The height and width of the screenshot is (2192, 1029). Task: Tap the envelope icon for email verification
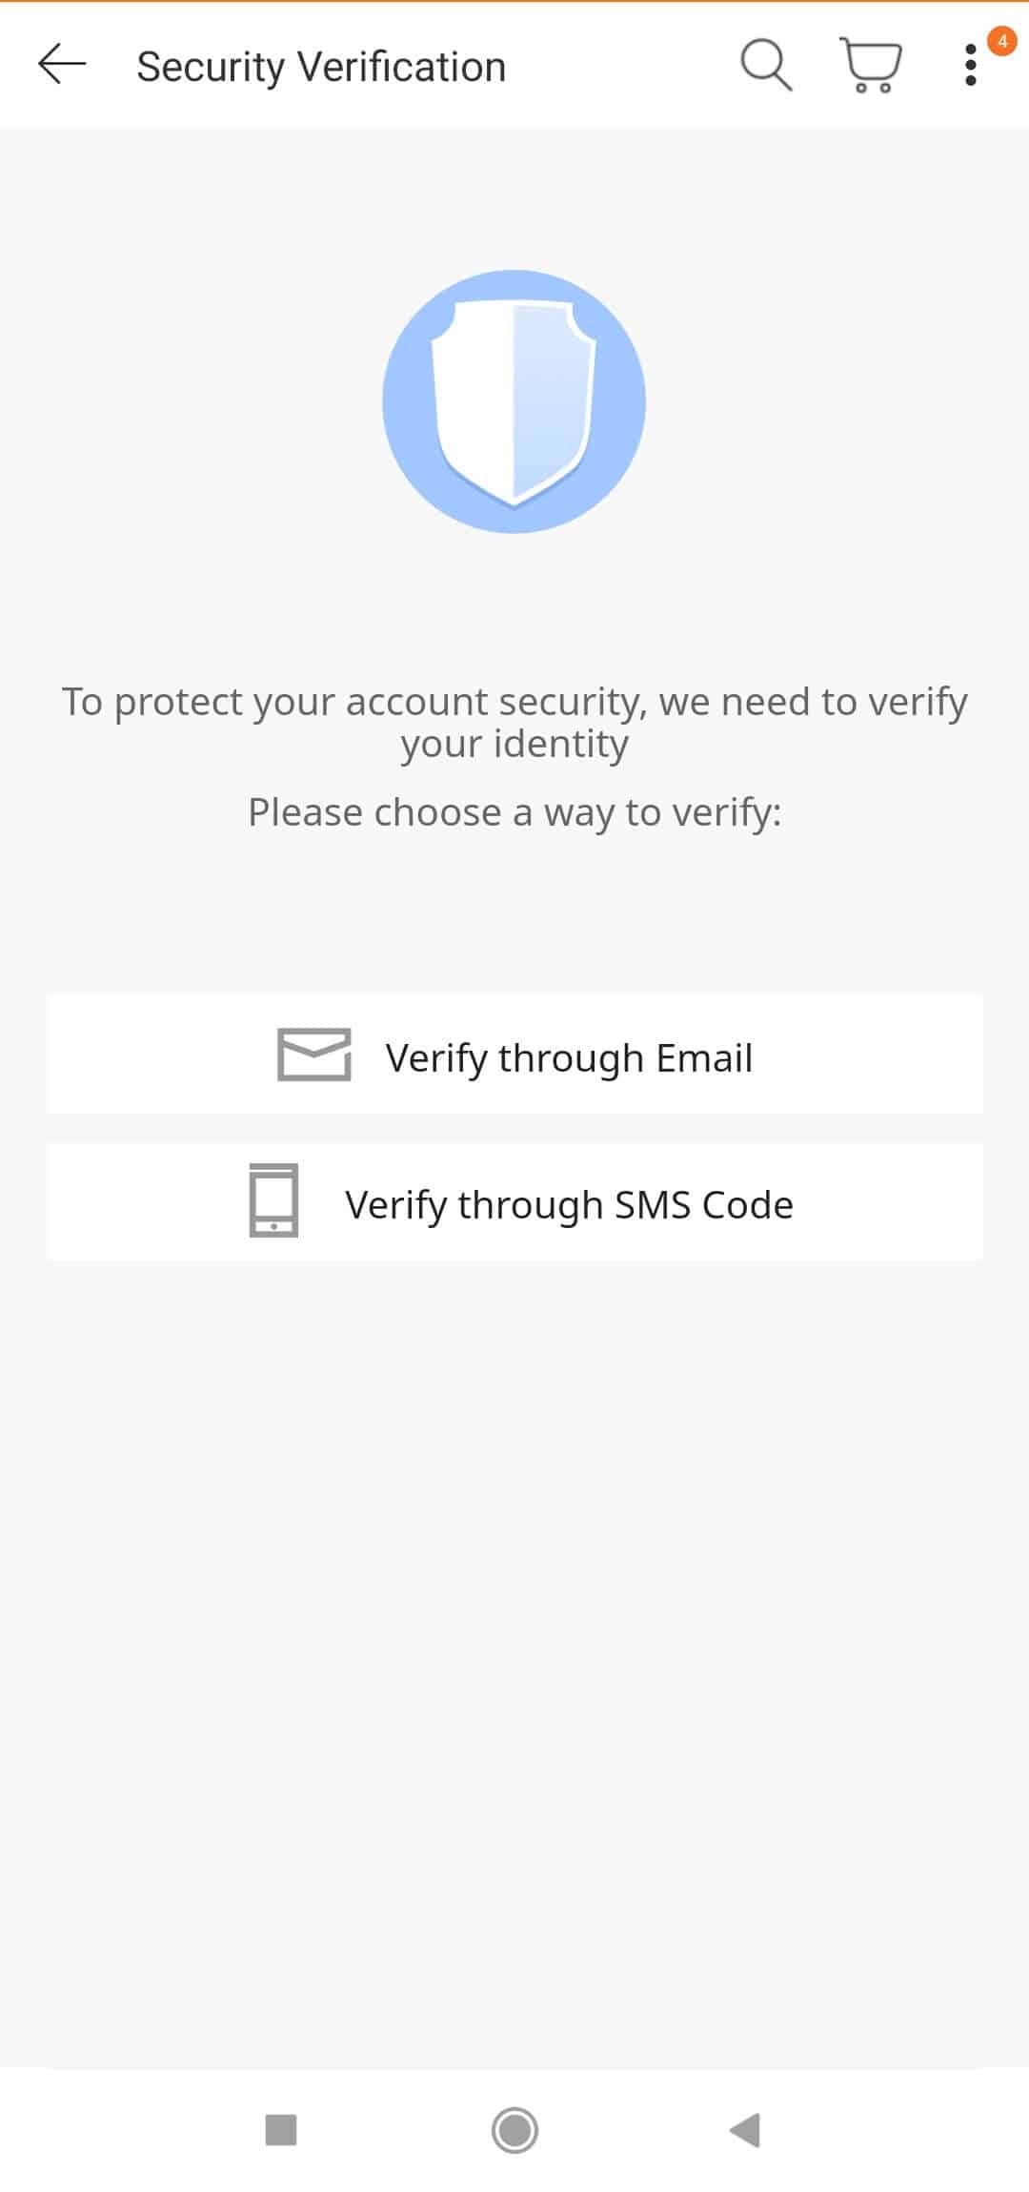313,1055
